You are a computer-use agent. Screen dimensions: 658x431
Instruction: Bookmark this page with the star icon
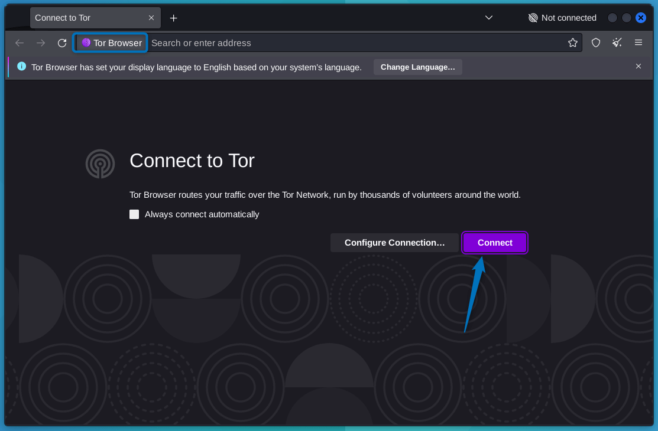pyautogui.click(x=572, y=43)
